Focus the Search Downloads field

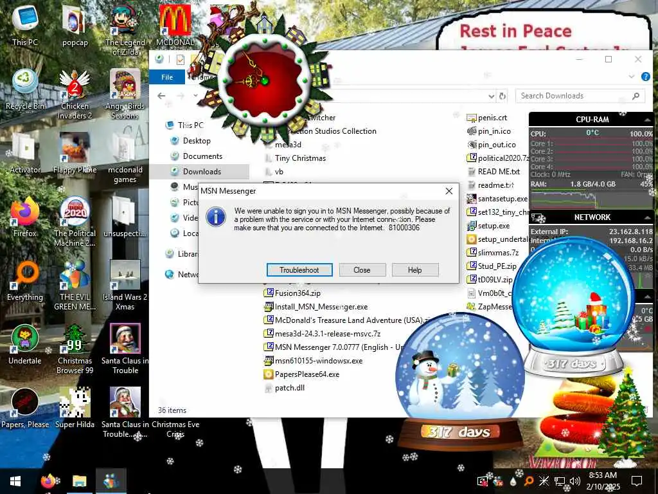(x=580, y=96)
